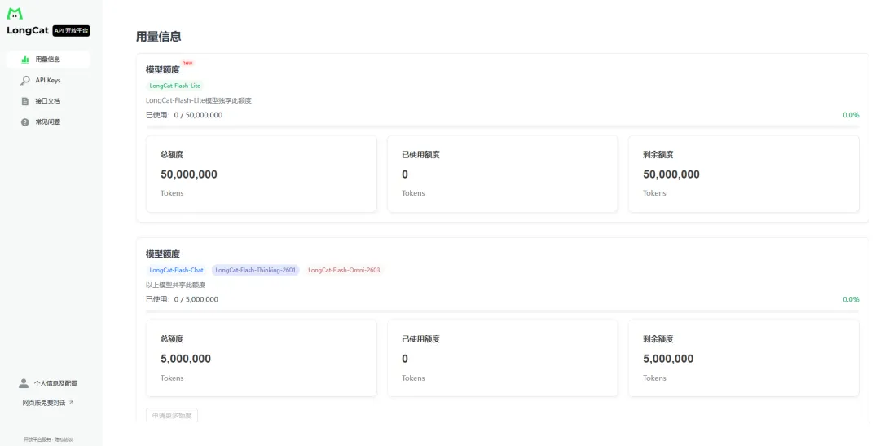Click the 0.0% next to 0 / 5,000,000
The height and width of the screenshot is (446, 880).
(851, 299)
